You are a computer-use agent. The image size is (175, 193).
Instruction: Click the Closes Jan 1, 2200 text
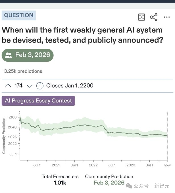(x=70, y=85)
